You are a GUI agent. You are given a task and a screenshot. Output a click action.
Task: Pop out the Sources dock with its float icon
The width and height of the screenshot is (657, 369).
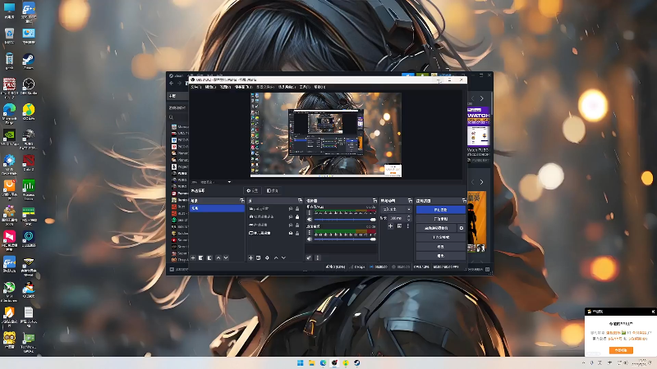[x=300, y=201]
